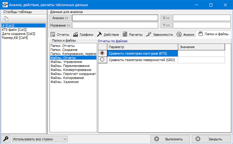Switch to the Графики tab
Viewport: 233px width, 144px height.
(x=83, y=35)
